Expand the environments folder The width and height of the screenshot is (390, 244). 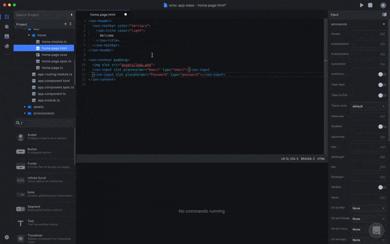pos(25,113)
